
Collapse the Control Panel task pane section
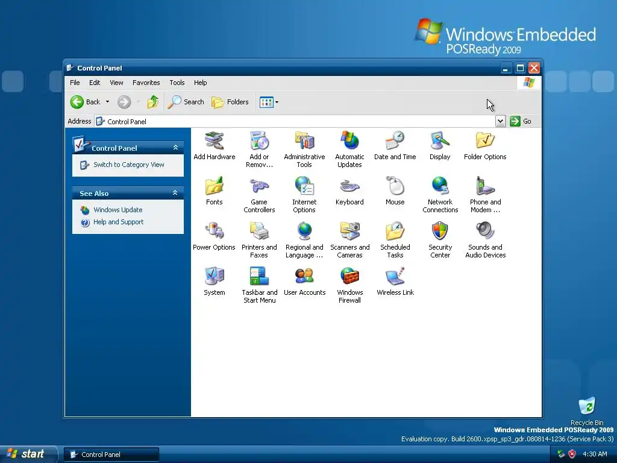click(x=175, y=148)
